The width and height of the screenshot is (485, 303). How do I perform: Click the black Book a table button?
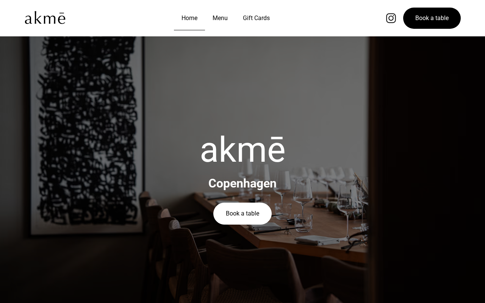click(432, 18)
